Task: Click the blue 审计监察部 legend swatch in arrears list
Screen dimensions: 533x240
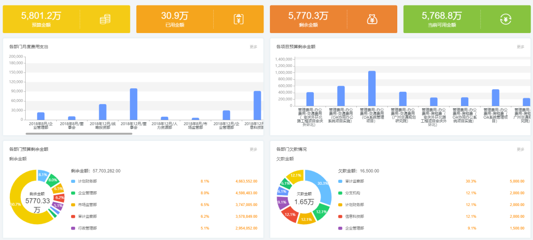Action: tap(340, 181)
